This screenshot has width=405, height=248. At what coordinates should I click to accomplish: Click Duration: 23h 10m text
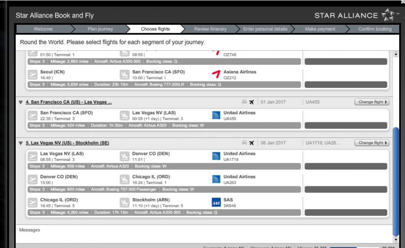click(111, 85)
